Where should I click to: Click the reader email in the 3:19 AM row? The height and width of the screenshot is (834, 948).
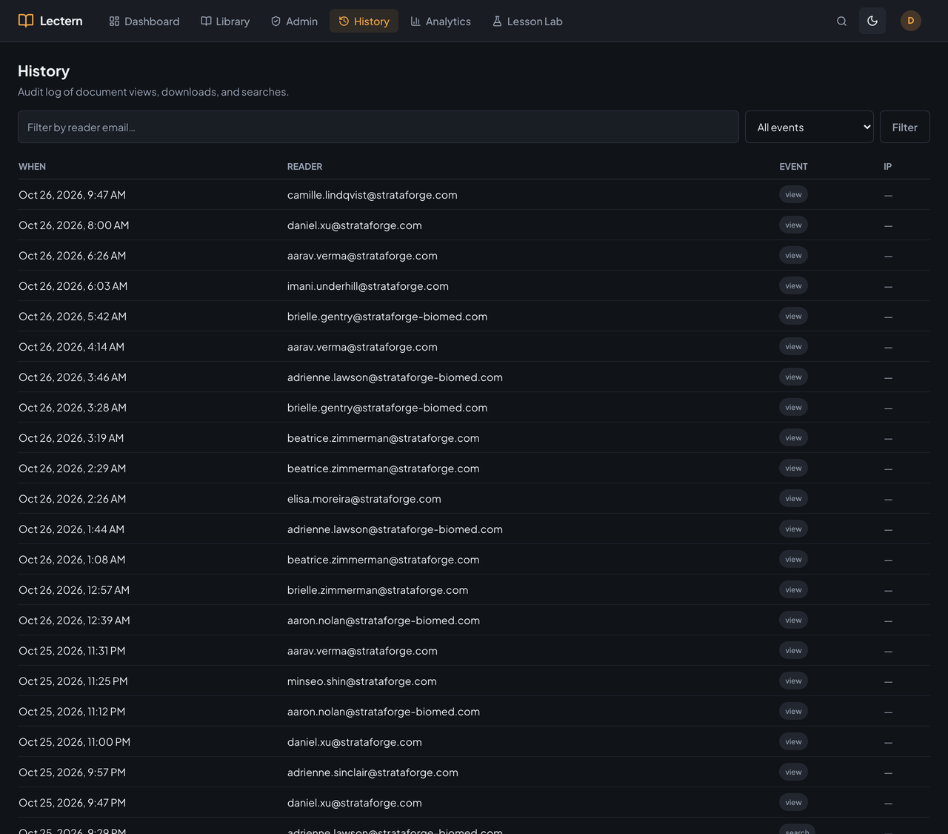coord(383,438)
